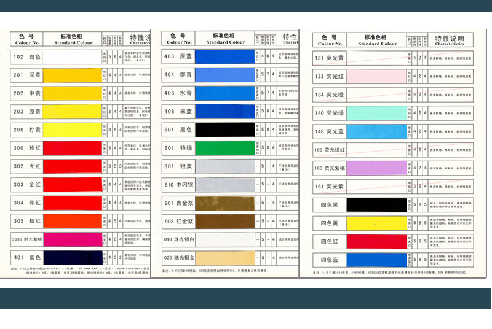Click the 501 black colour swatch
Image resolution: width=492 pixels, height=329 pixels.
click(x=224, y=130)
